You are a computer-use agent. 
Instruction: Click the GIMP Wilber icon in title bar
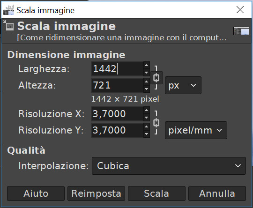pyautogui.click(x=8, y=10)
